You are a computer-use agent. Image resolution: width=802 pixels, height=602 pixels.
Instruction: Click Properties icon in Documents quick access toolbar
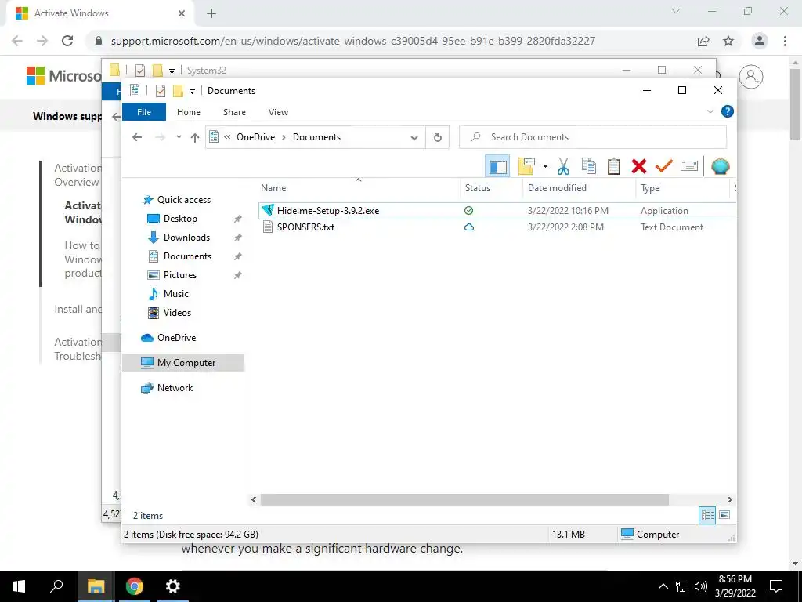[x=160, y=91]
